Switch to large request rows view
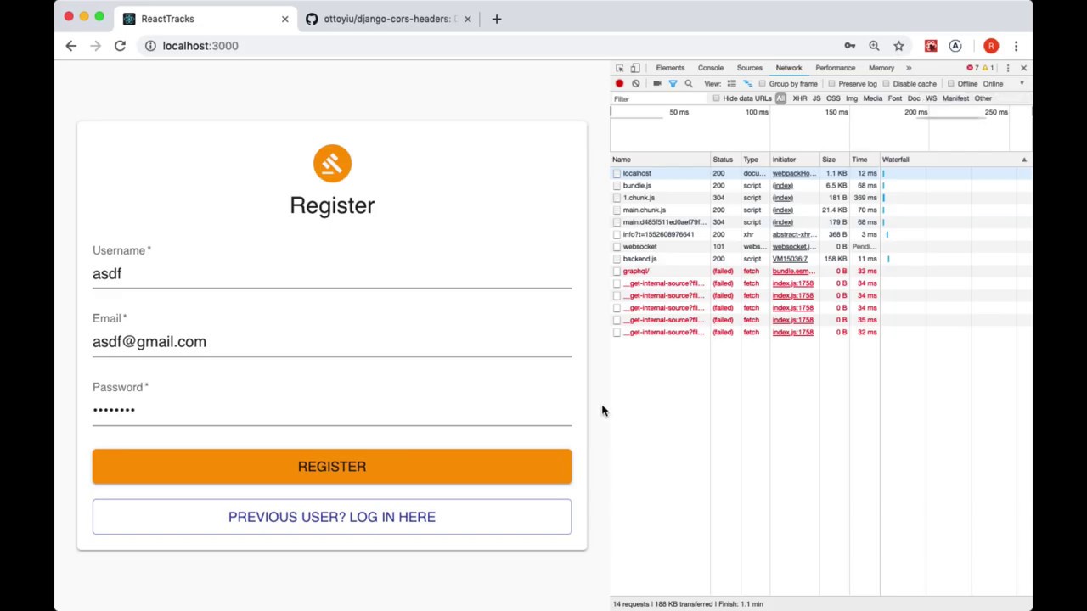1087x611 pixels. [x=731, y=84]
